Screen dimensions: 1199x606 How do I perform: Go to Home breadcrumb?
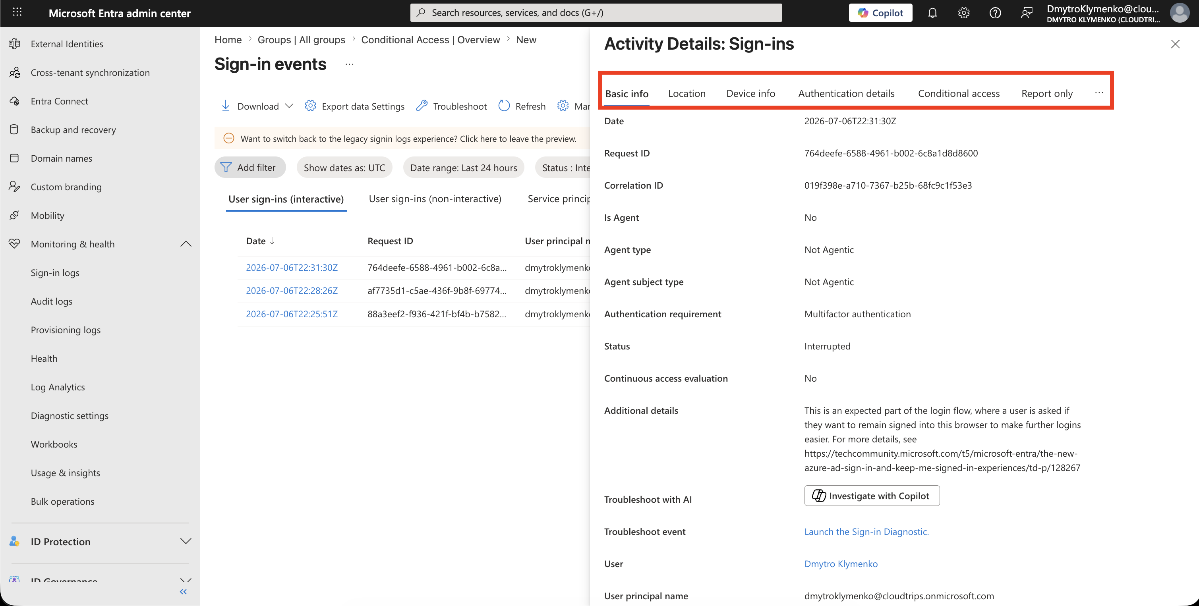pos(228,40)
